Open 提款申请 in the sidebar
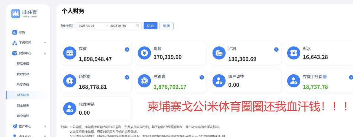Viewport: 353px width, 137px height. pos(23,64)
